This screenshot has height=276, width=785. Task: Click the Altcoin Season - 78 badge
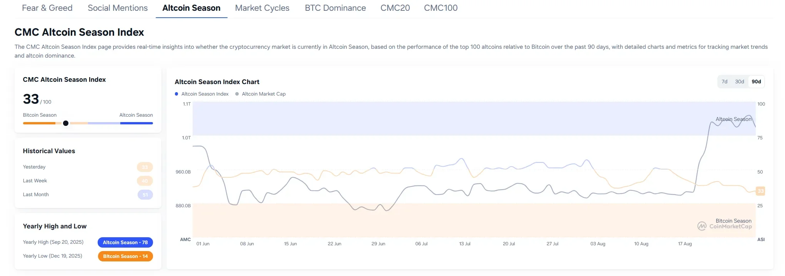pyautogui.click(x=125, y=242)
